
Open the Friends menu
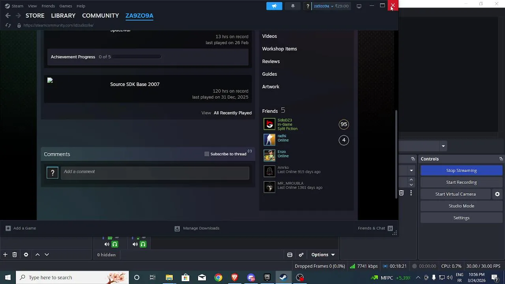coord(48,6)
